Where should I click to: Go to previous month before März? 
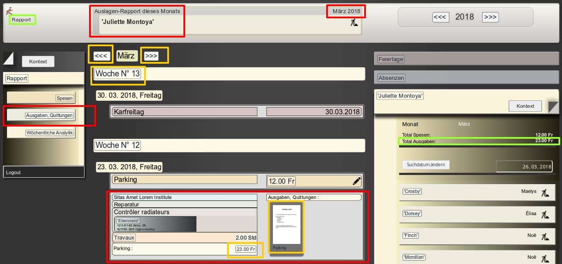[101, 56]
